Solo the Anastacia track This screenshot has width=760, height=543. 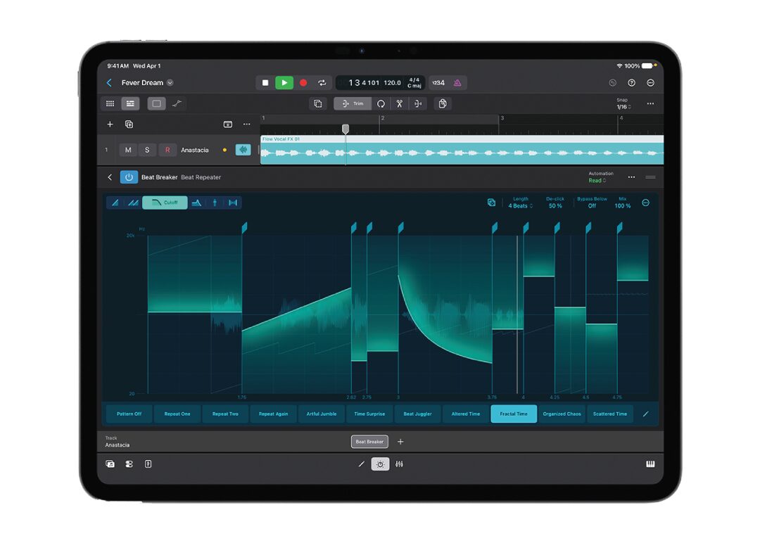(147, 150)
